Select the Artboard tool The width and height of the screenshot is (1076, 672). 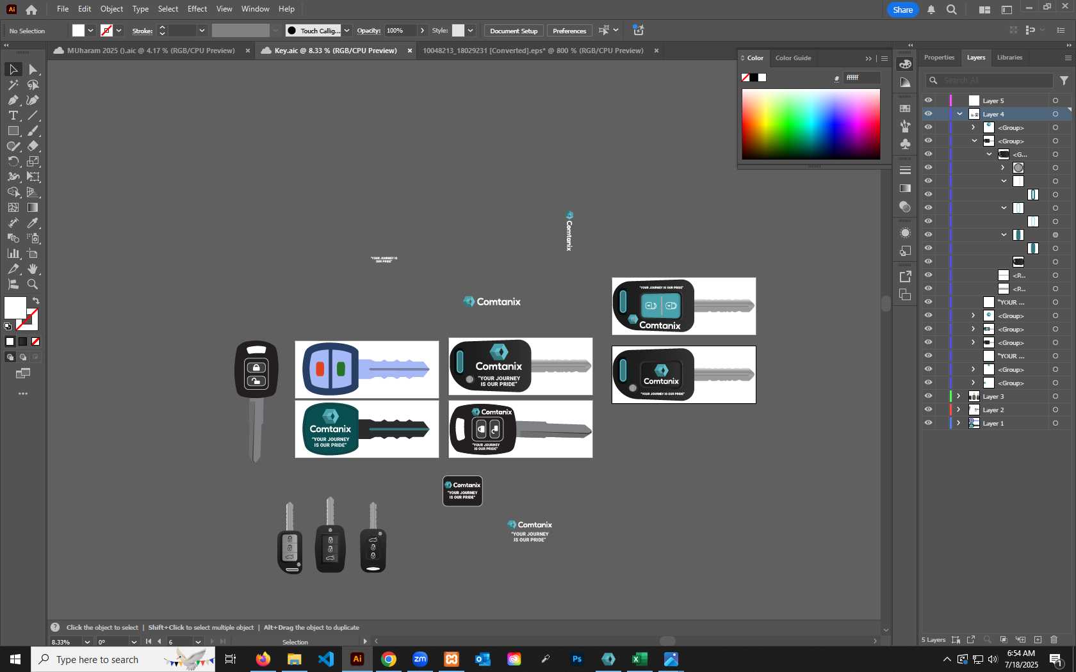pos(33,253)
